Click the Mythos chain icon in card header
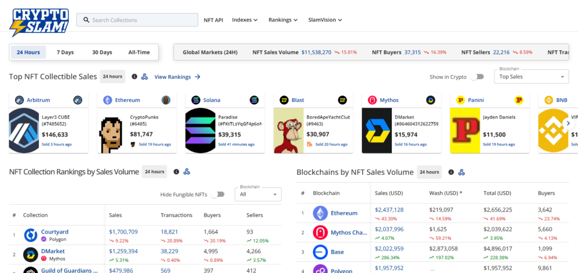This screenshot has width=578, height=273. [373, 100]
